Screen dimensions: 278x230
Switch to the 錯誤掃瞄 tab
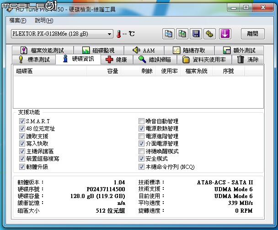(155, 59)
